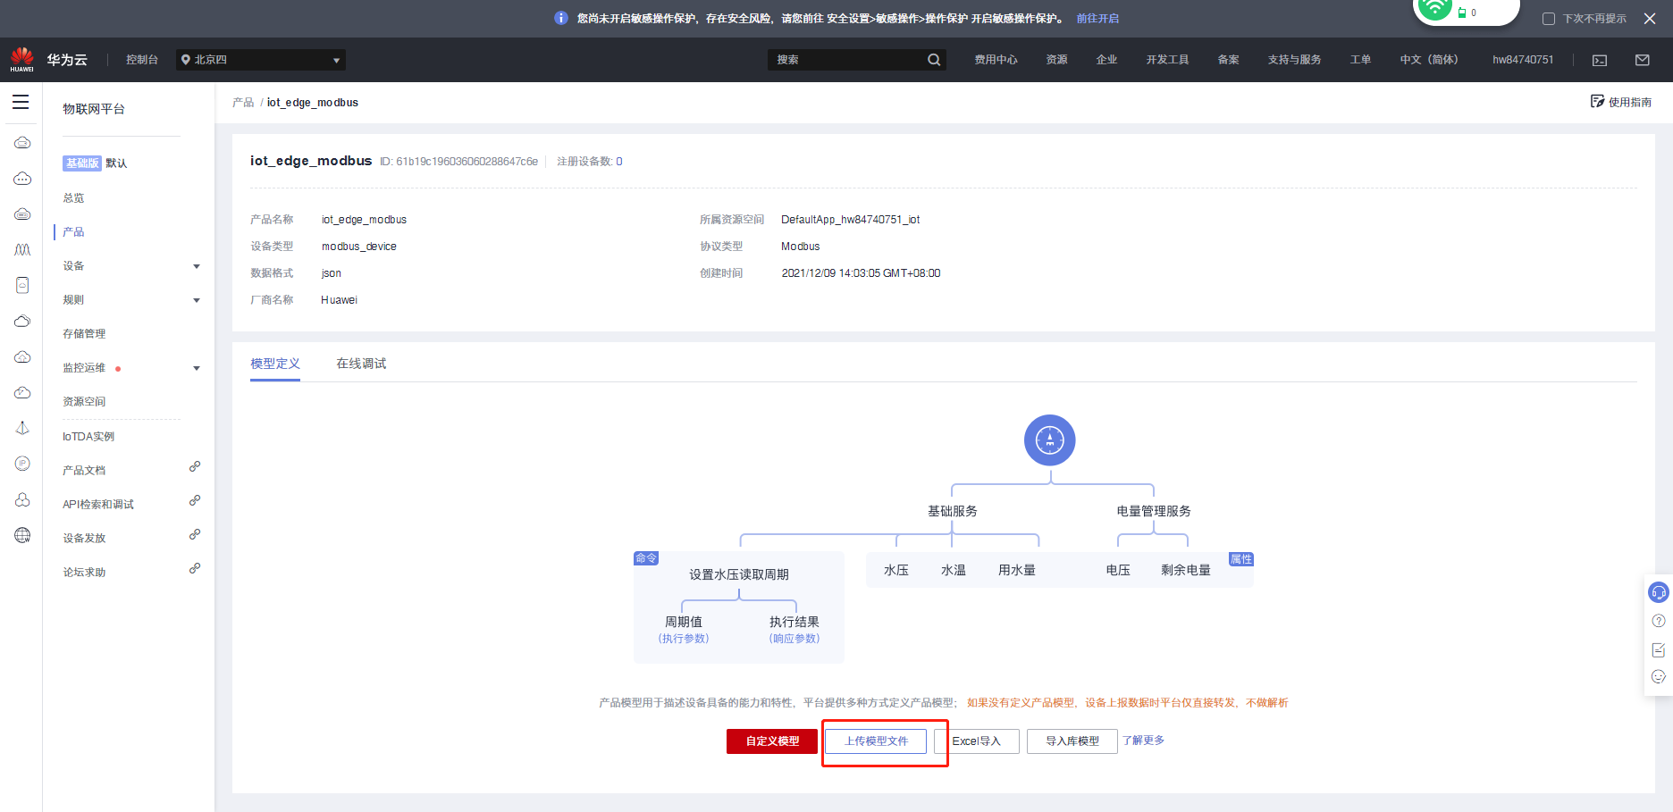
Task: Select 产品 in the sidebar
Action: pos(73,232)
